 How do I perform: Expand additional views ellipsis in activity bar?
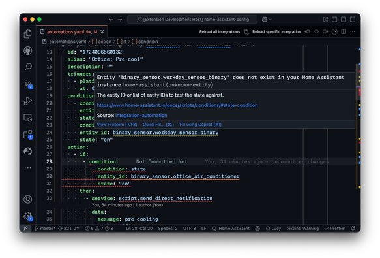point(28,168)
